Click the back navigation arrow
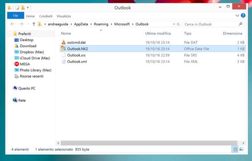This screenshot has height=161, width=252. [12, 24]
